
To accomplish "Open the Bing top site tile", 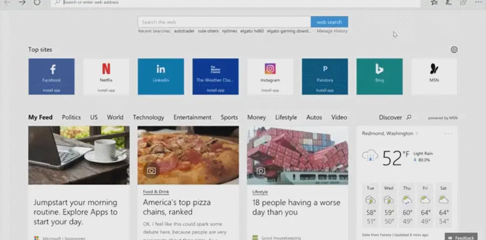I will (x=380, y=77).
